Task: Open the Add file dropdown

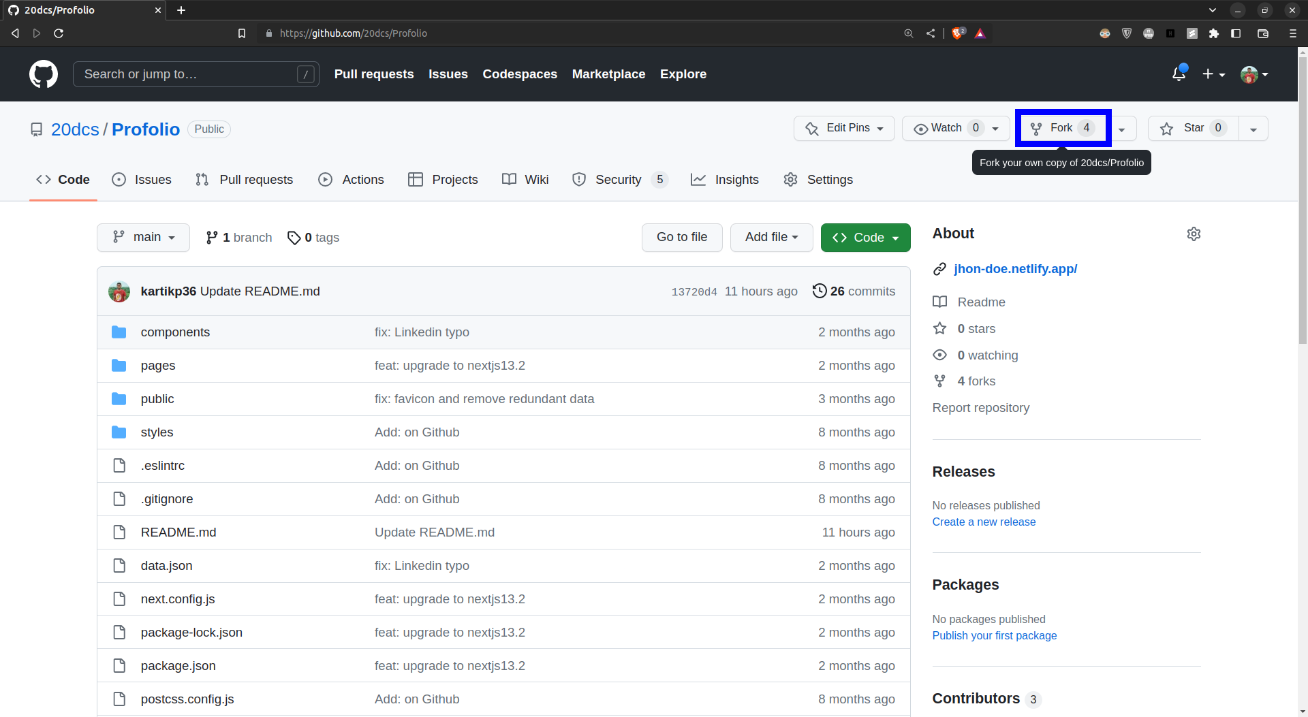Action: coord(771,237)
